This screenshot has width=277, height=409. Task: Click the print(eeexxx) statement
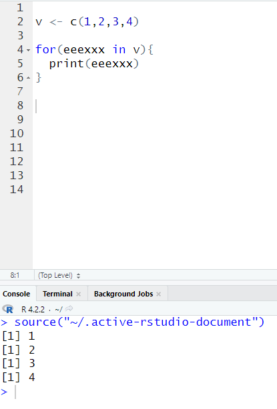(94, 64)
